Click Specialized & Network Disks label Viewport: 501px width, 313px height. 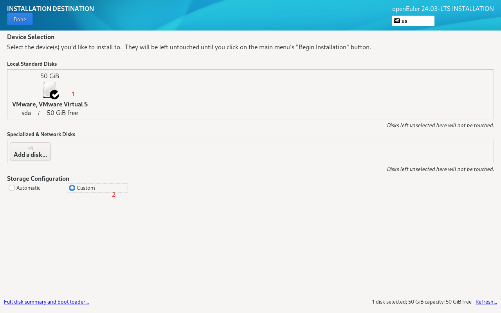(x=41, y=134)
